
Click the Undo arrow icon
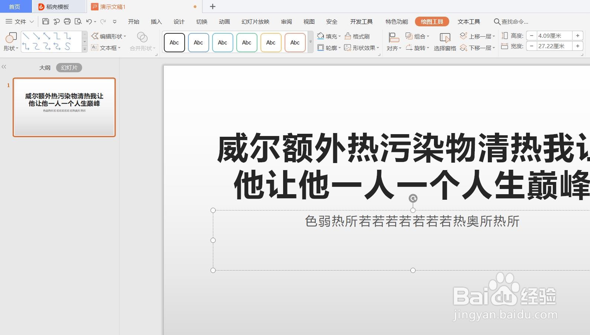(89, 21)
